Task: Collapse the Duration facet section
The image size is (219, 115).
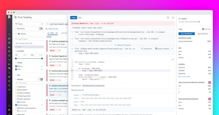Action: point(16,51)
